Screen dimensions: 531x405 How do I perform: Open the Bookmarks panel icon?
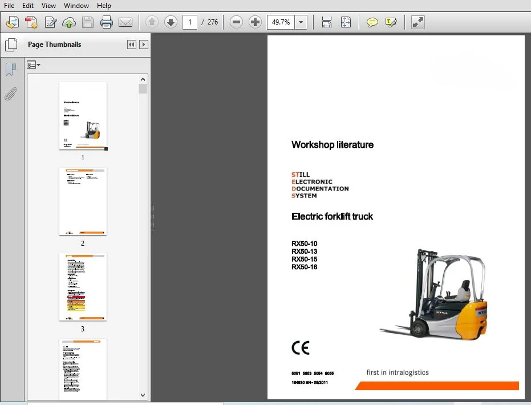point(11,69)
